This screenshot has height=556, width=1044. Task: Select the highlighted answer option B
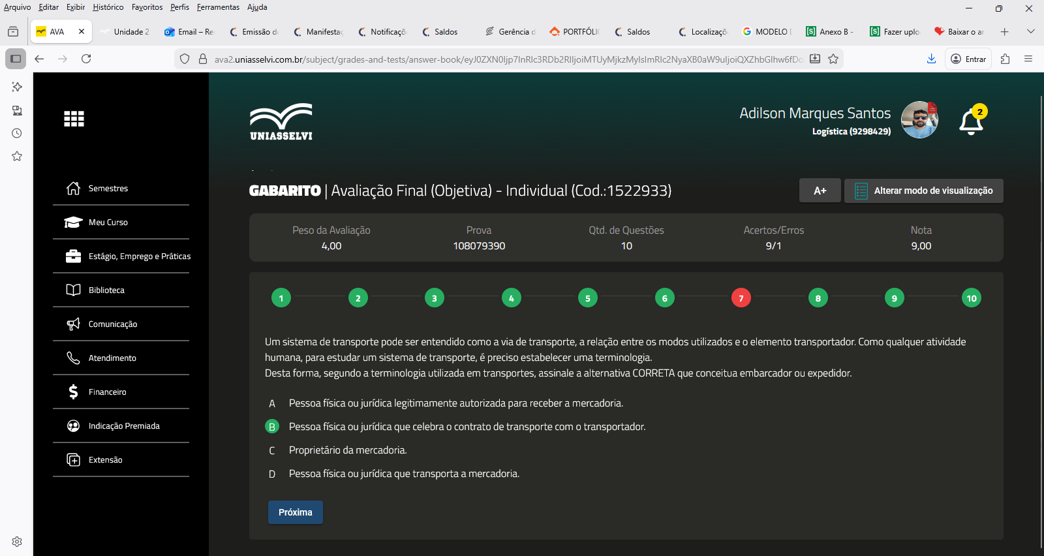coord(272,427)
